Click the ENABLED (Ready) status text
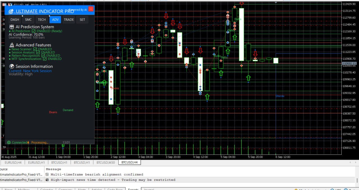Image resolution: width=359 pixels, height=190 pixels. click(x=49, y=31)
